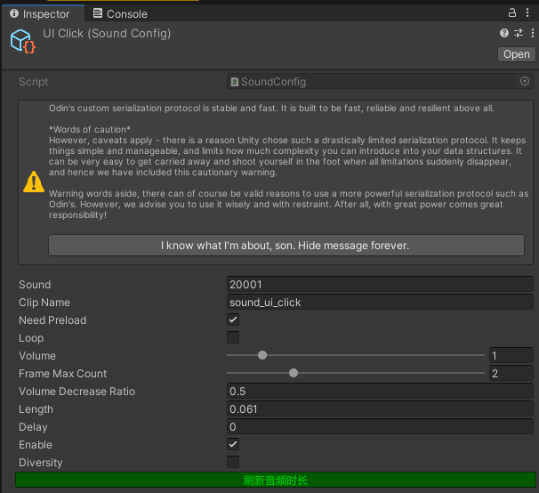Click the Frame Max Count label
The height and width of the screenshot is (493, 539).
pyautogui.click(x=62, y=374)
